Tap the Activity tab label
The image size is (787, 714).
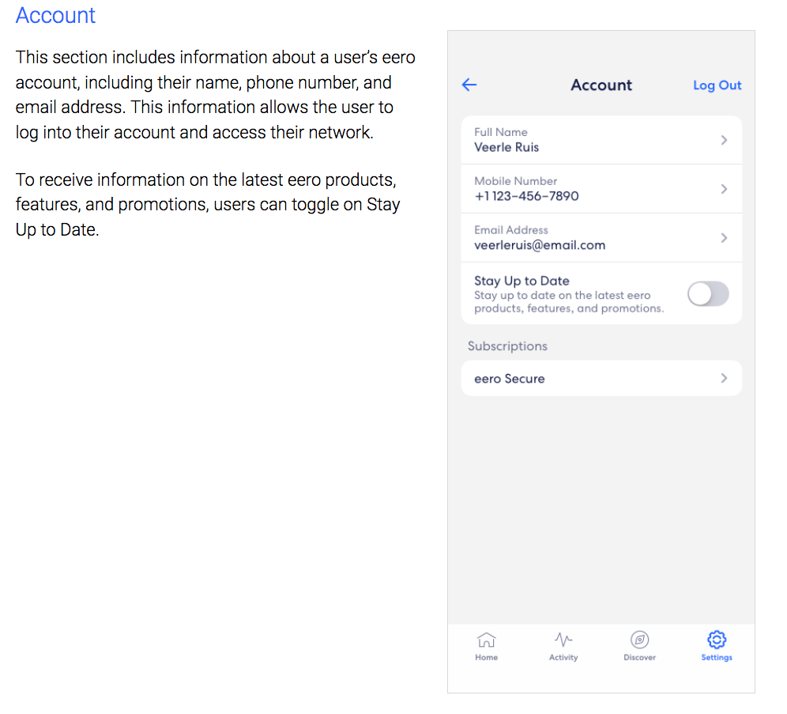[x=563, y=657]
